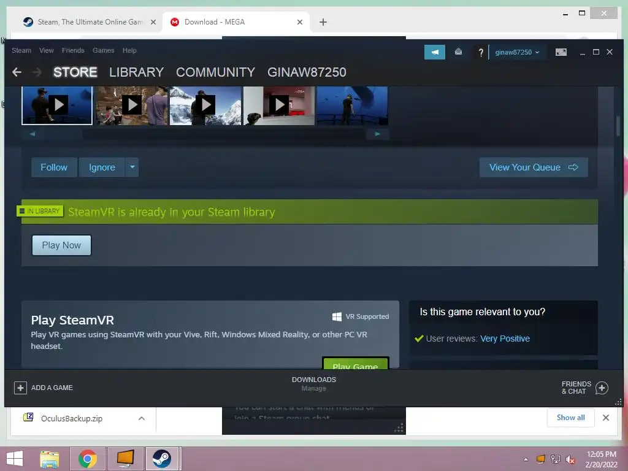Open File Explorer from the taskbar
628x471 pixels.
point(50,459)
